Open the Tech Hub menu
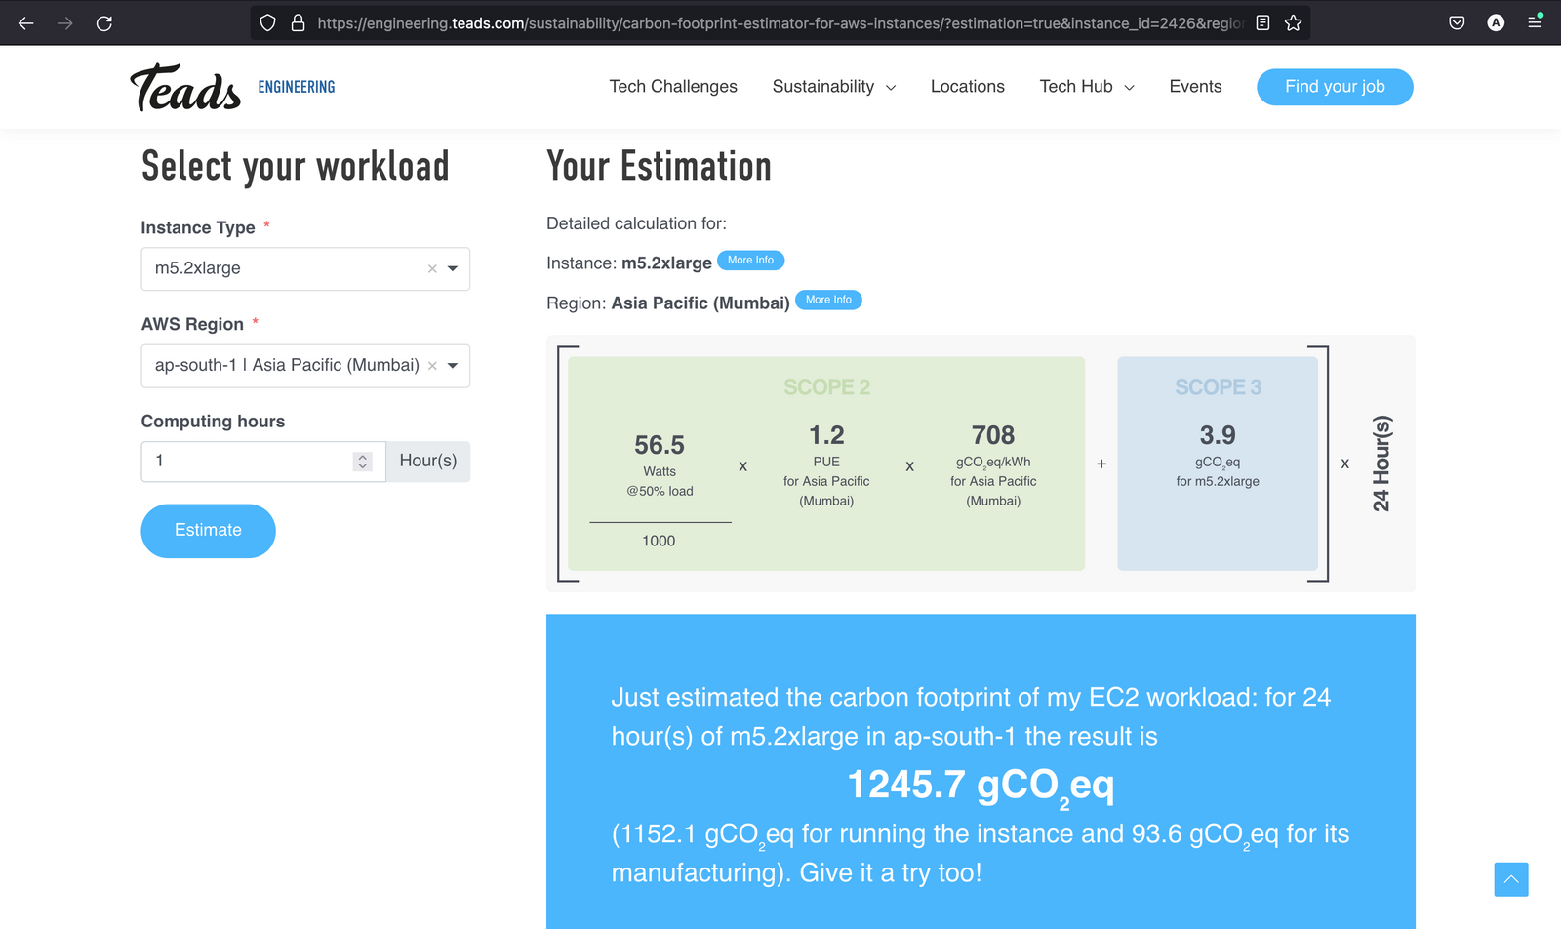Screen dimensions: 1561x929 (x=1087, y=87)
